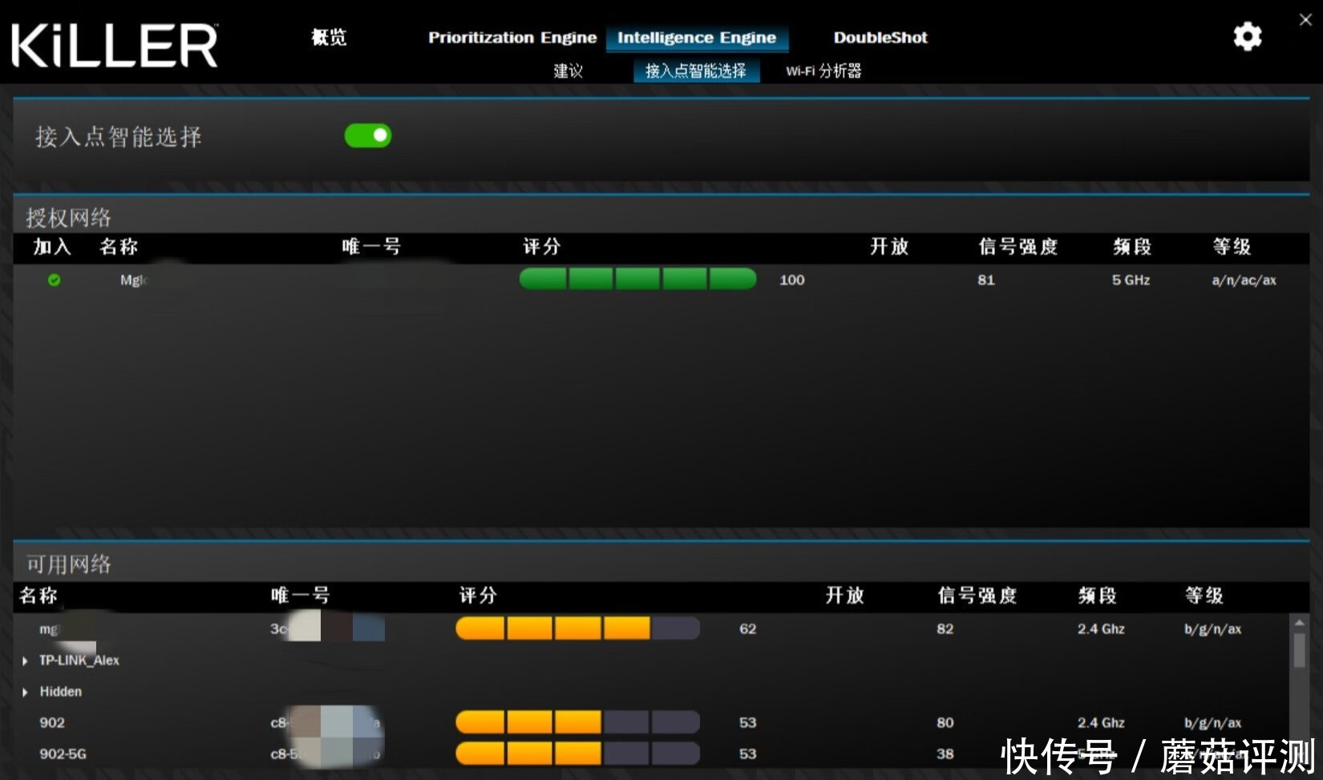Screen dimensions: 1323x780
Task: Select the 902-5G network row
Action: click(649, 754)
